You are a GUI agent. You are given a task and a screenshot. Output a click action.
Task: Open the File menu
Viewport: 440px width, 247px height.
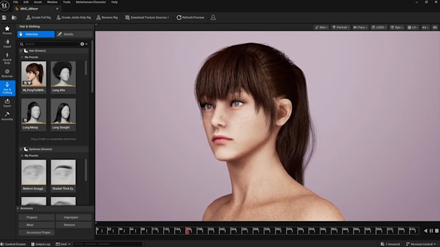pyautogui.click(x=16, y=2)
